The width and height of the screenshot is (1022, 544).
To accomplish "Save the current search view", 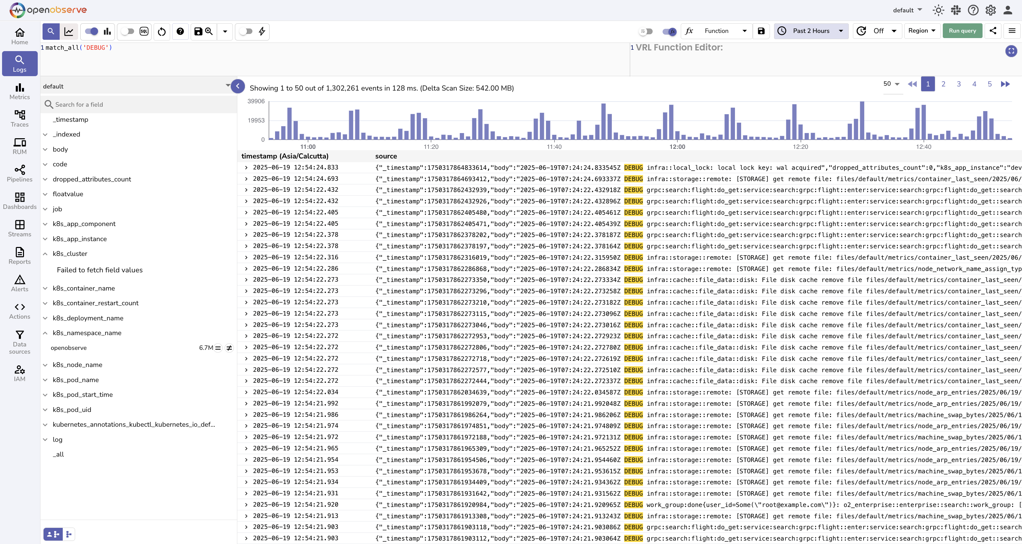I will tap(203, 31).
